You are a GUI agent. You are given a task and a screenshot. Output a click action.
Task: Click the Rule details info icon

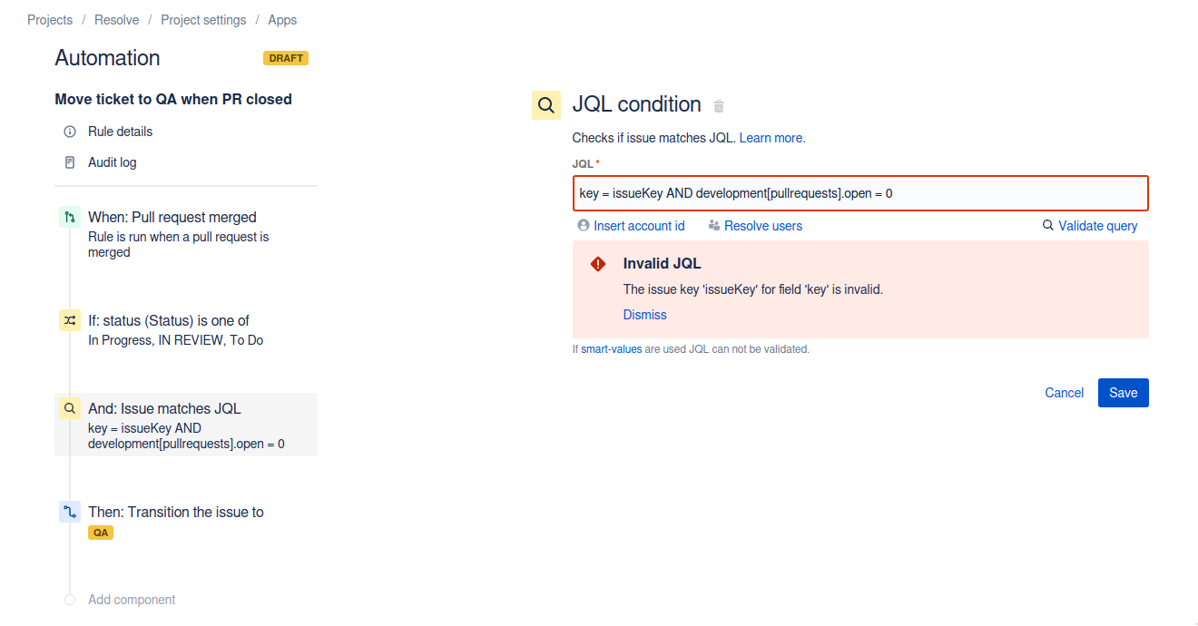tap(70, 132)
